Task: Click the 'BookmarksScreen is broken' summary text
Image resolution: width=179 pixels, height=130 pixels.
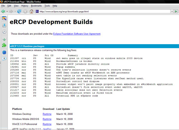Action: (74, 61)
